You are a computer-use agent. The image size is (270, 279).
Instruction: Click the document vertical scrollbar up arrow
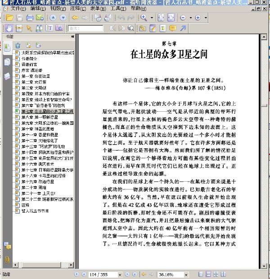(264, 37)
